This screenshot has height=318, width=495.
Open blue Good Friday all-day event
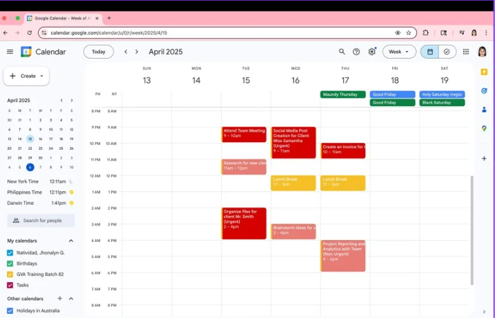point(392,95)
